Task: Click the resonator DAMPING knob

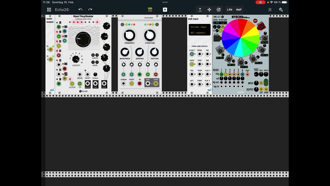Action: pos(140,52)
